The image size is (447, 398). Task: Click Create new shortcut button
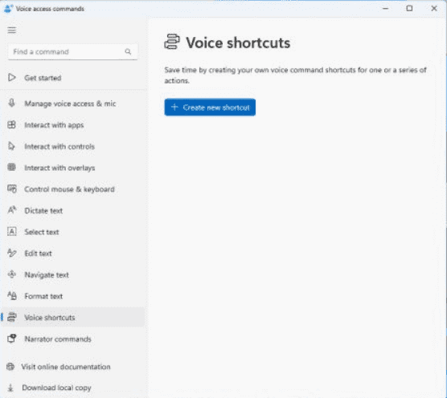(210, 108)
